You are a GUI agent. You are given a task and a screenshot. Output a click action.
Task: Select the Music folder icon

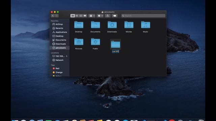click(x=145, y=25)
